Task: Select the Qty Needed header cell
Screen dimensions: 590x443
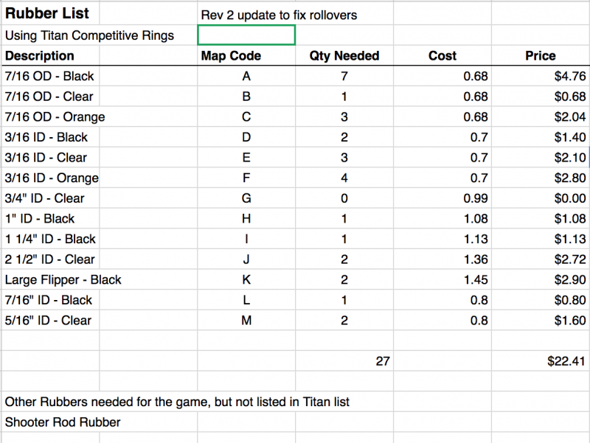Action: pyautogui.click(x=344, y=56)
